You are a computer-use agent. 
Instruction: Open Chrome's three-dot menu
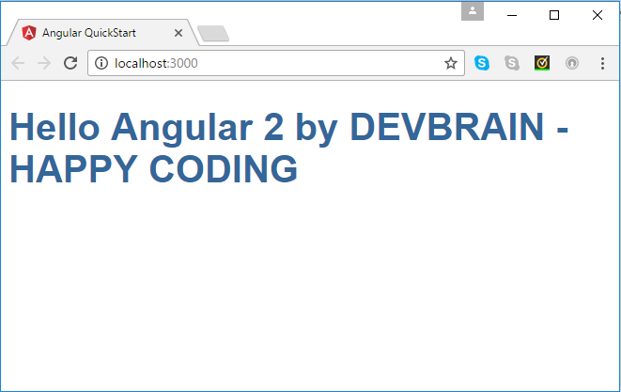[602, 63]
